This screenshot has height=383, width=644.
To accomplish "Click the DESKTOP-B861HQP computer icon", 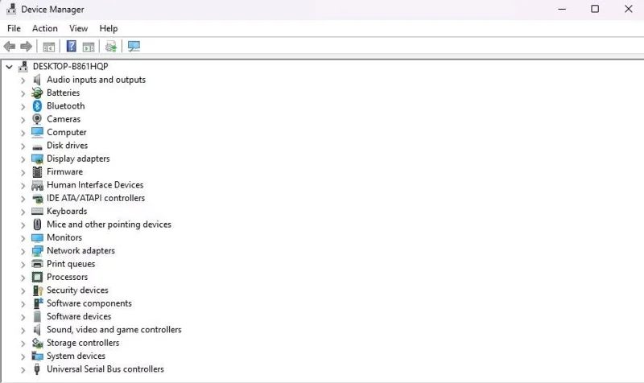I will pos(23,67).
